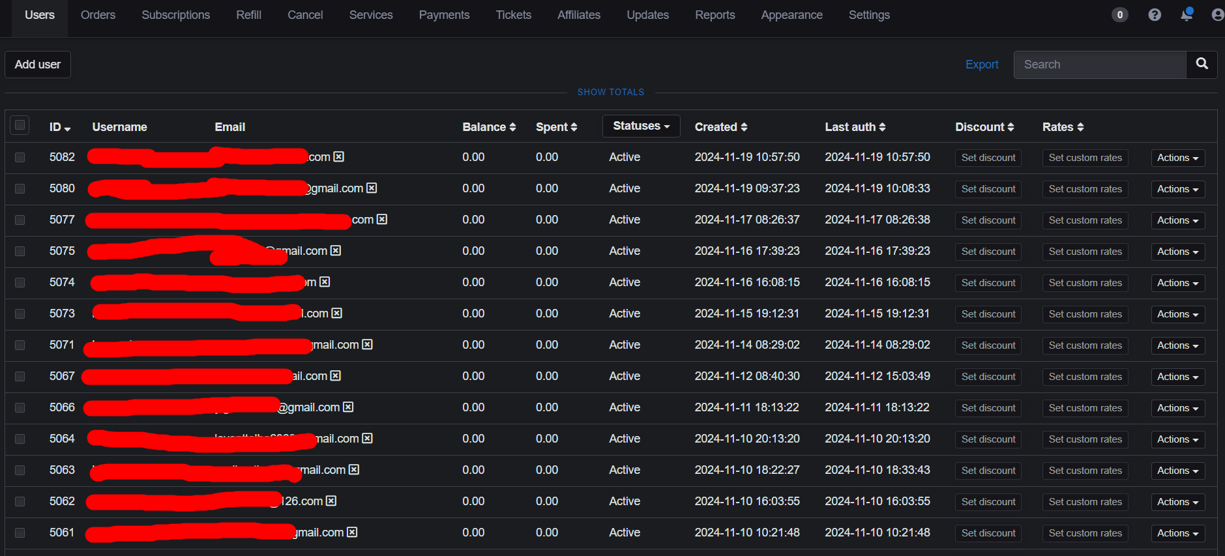Select checkbox for user 5075
The height and width of the screenshot is (556, 1225).
pyautogui.click(x=20, y=251)
